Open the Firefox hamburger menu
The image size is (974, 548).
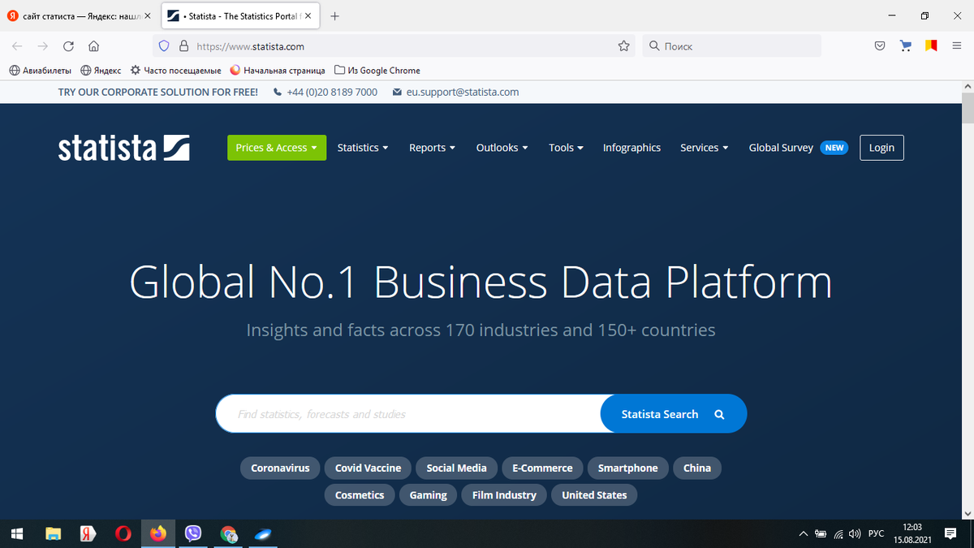[957, 46]
